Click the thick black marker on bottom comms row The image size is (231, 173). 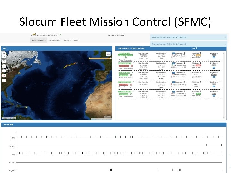111,169
